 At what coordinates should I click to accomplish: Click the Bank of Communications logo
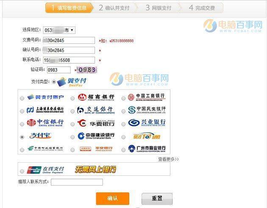pyautogui.click(x=96, y=110)
